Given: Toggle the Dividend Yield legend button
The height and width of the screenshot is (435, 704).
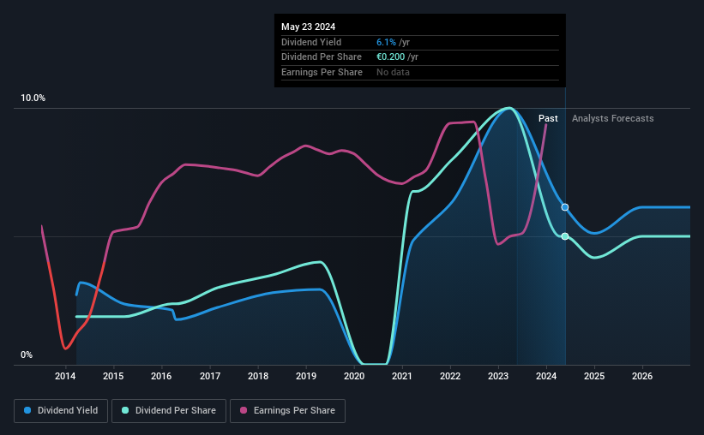Looking at the screenshot, I should tap(61, 411).
